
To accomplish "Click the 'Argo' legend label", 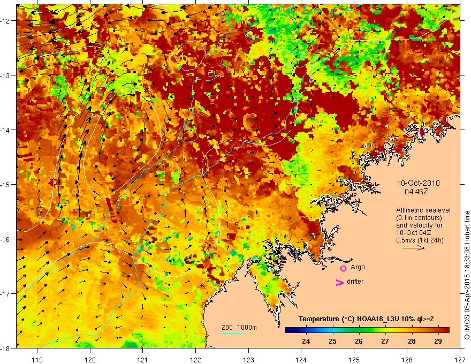I will pos(358,267).
